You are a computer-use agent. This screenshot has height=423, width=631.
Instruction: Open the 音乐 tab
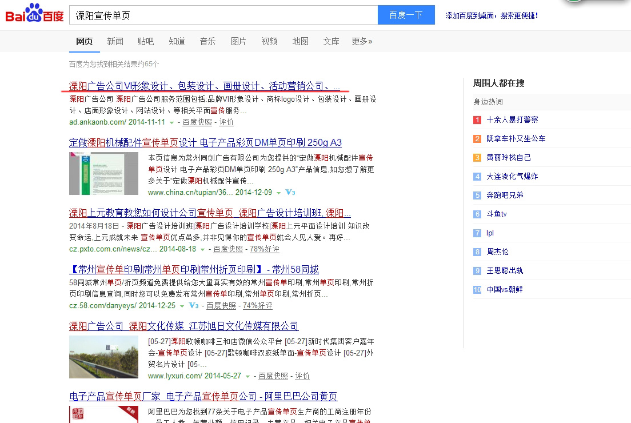click(207, 42)
